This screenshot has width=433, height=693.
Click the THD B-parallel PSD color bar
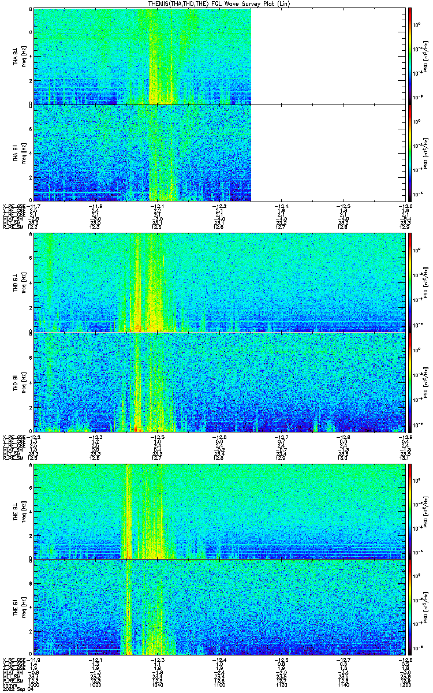pyautogui.click(x=410, y=382)
